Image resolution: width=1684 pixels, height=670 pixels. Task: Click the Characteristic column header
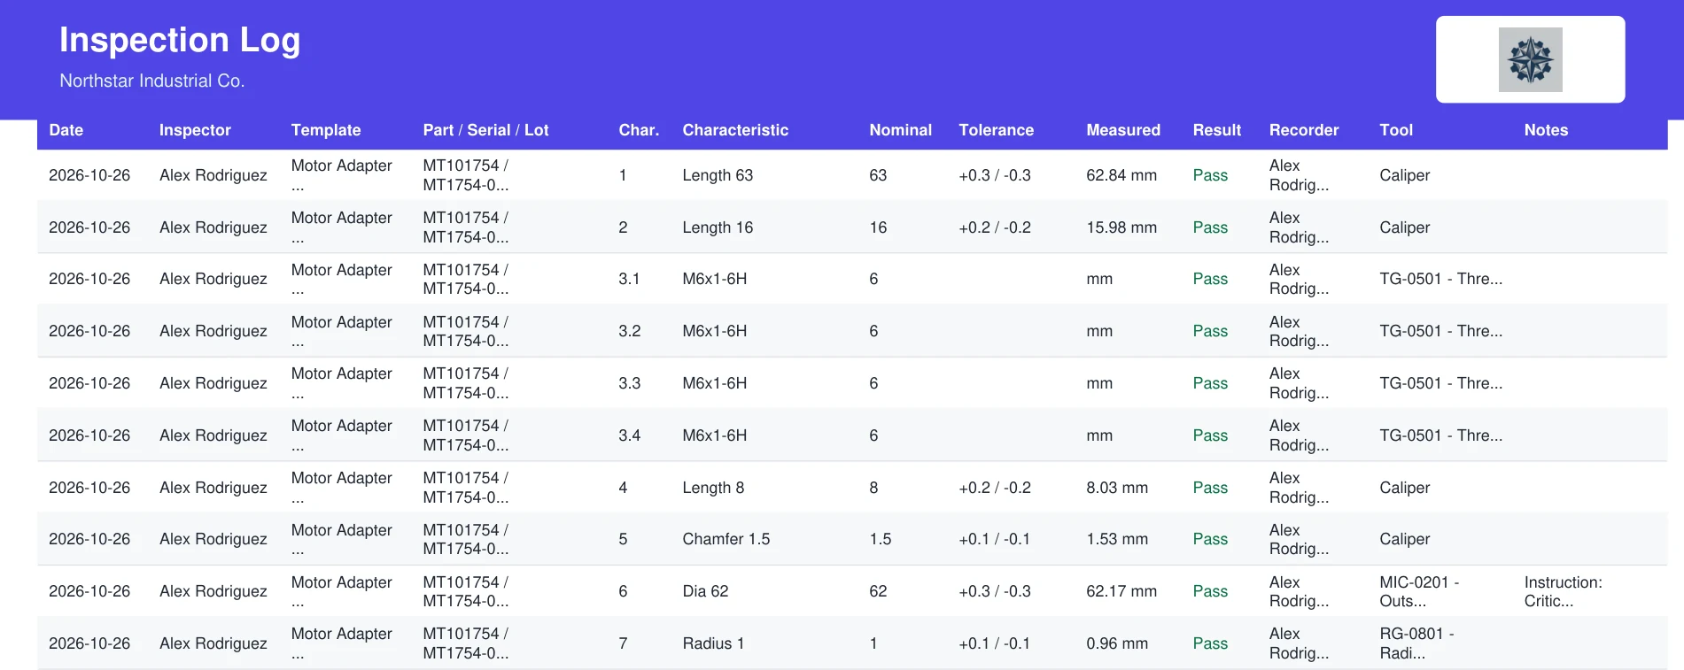735,130
